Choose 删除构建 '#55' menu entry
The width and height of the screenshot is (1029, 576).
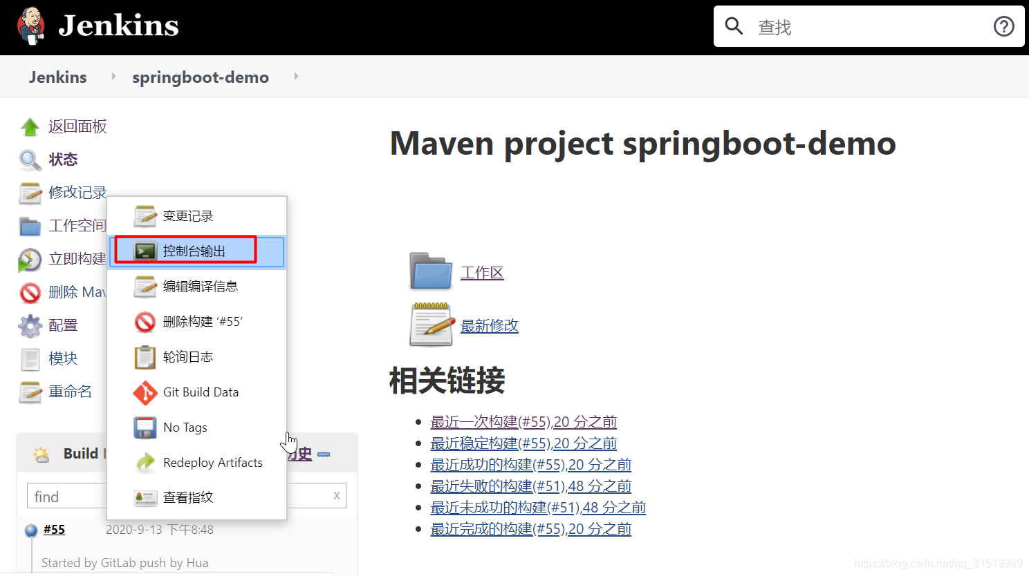(196, 322)
